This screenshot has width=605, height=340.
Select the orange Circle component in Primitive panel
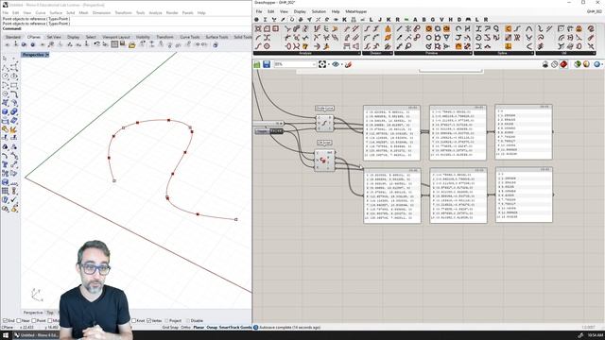[428, 29]
